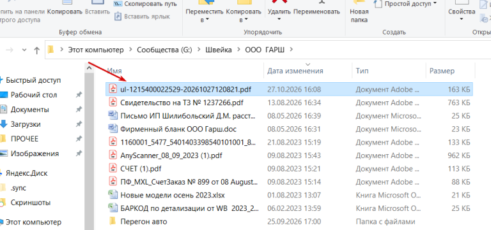Select file Фирменный бланк ООО Гарш.doc

(178, 129)
